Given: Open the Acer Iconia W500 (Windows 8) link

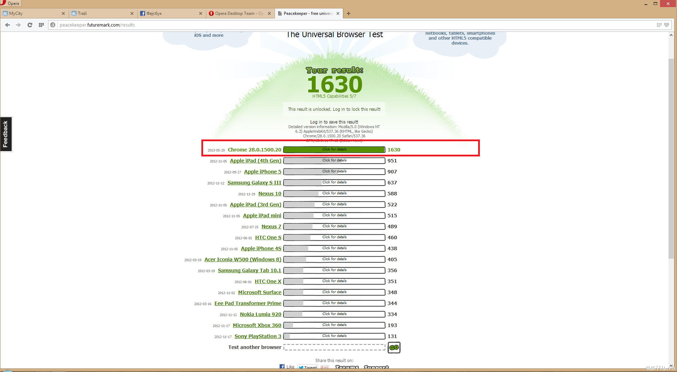Looking at the screenshot, I should [x=243, y=259].
